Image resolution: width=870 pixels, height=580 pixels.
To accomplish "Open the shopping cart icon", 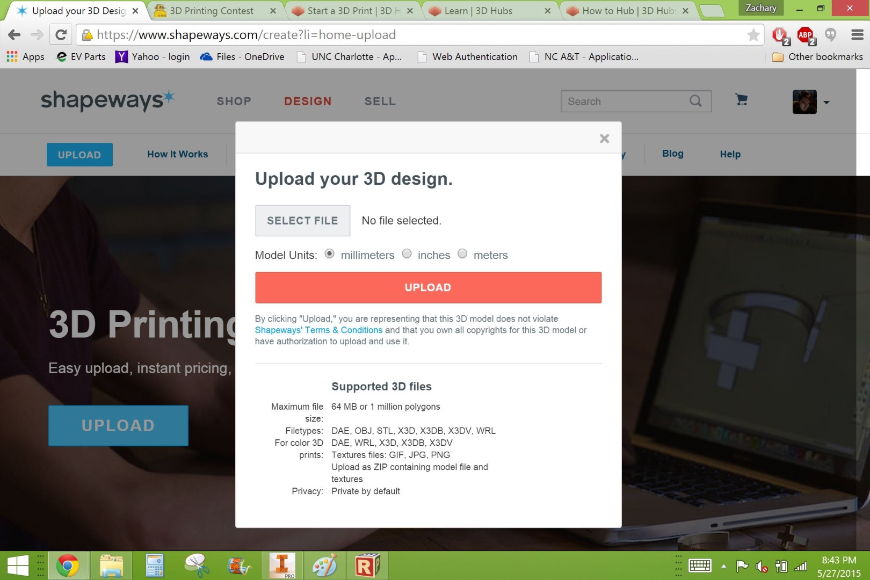I will pyautogui.click(x=742, y=99).
